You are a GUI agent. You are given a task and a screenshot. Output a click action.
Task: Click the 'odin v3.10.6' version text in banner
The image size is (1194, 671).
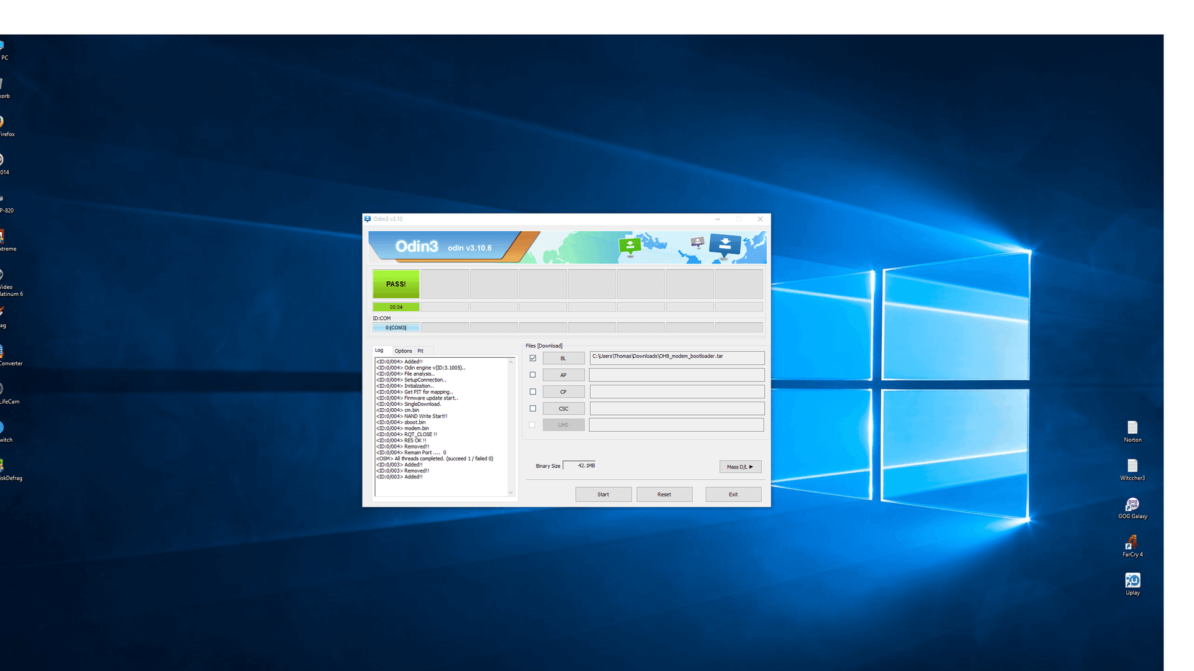(x=470, y=248)
